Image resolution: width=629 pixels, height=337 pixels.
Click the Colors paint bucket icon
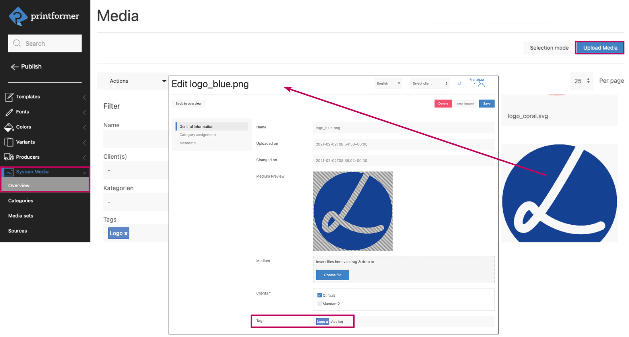[x=9, y=127]
